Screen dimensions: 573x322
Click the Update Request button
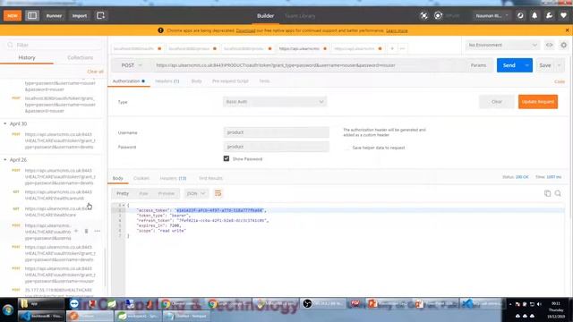point(538,102)
